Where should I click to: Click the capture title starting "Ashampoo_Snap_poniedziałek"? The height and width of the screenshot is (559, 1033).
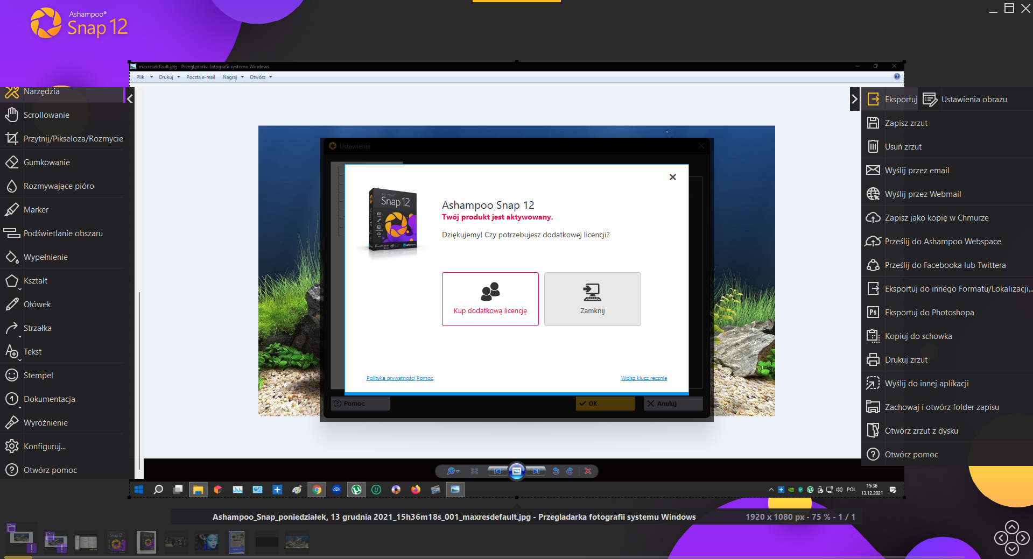click(454, 517)
